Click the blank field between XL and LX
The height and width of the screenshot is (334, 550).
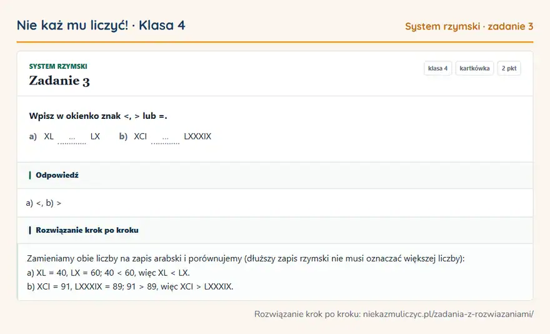pos(72,138)
